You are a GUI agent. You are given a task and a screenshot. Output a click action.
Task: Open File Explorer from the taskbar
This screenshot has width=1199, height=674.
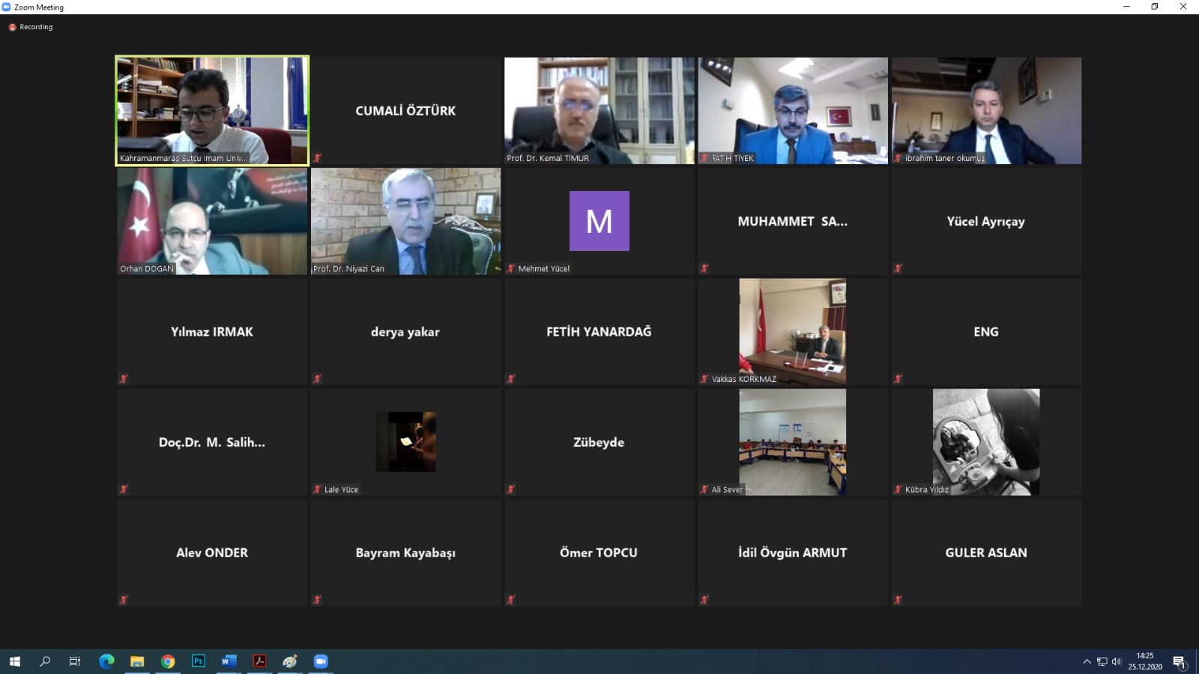137,661
